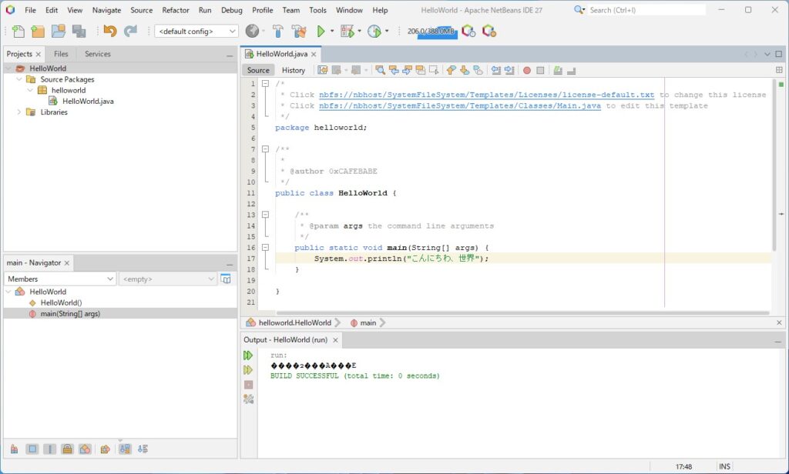
Task: Click the History view button
Action: coord(293,70)
